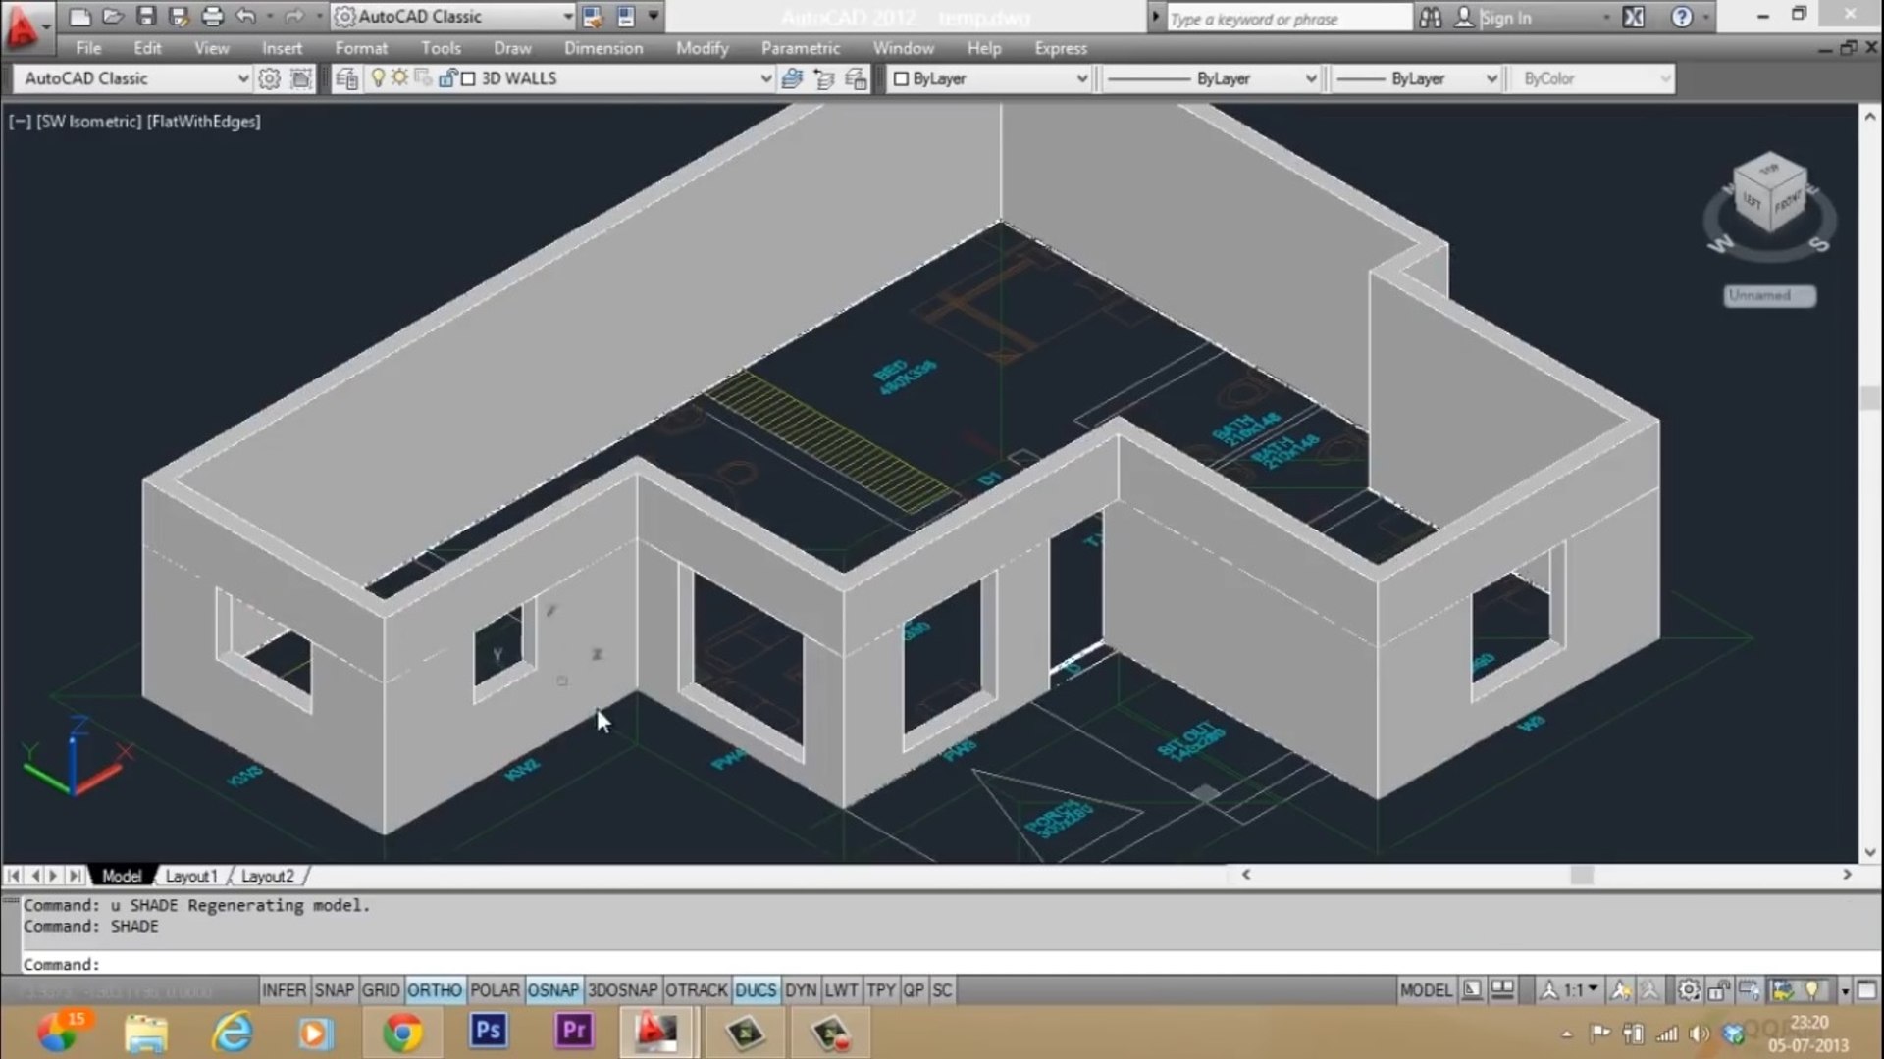Viewport: 1884px width, 1059px height.
Task: Open the ByLayer linetype dropdown
Action: [1310, 78]
